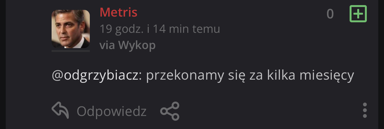384x129 pixels.
Task: Click the gray bar beneath the avatar
Action: (71, 50)
